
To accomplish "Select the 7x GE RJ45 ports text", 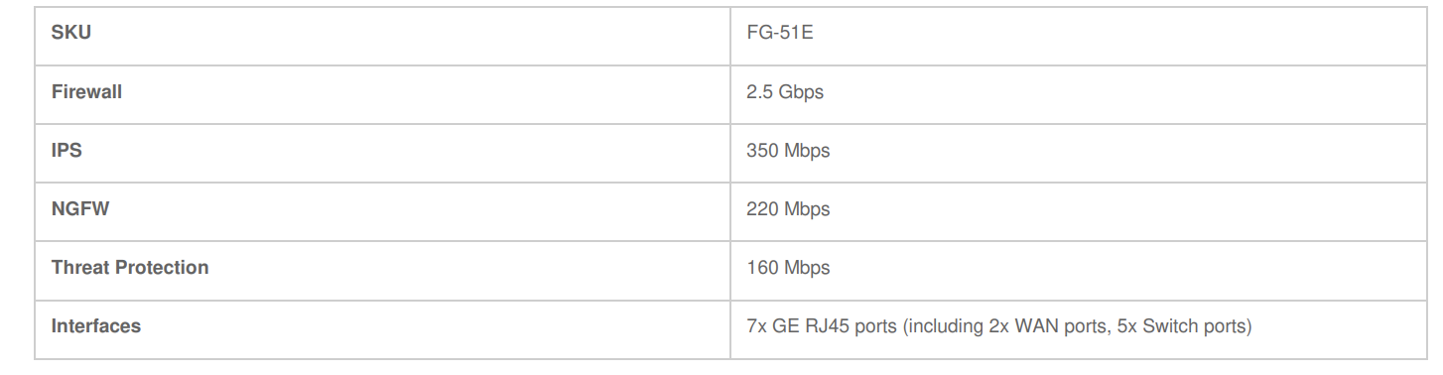I will coord(822,326).
